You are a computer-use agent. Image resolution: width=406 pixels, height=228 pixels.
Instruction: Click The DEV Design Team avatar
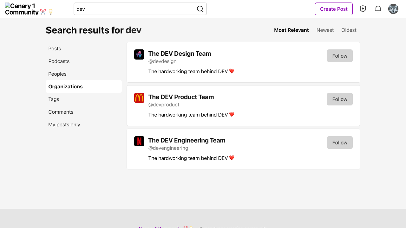tap(139, 54)
